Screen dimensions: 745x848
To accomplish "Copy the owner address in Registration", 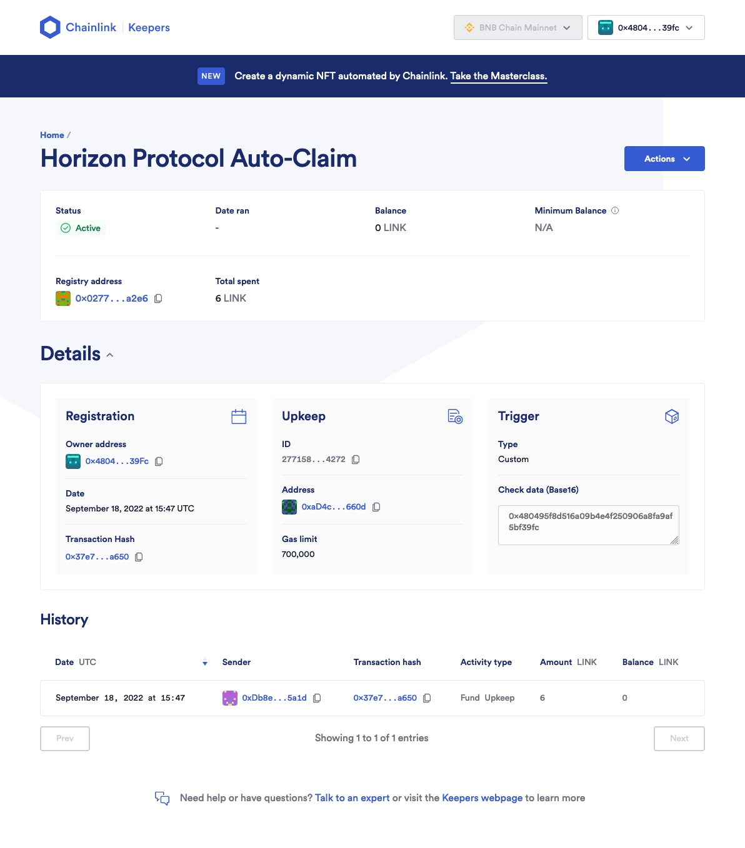I will [159, 461].
